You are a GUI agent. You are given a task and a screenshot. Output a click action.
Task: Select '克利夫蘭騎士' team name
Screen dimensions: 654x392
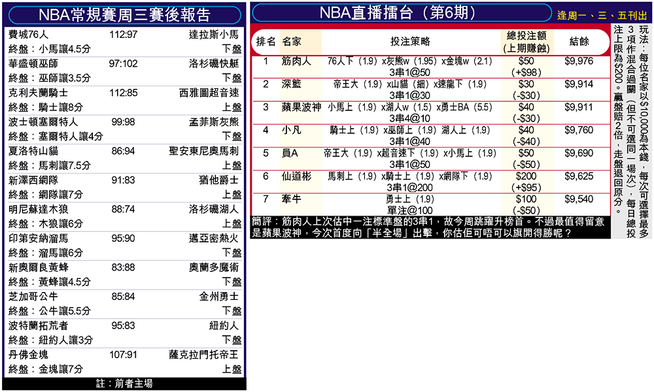[38, 93]
